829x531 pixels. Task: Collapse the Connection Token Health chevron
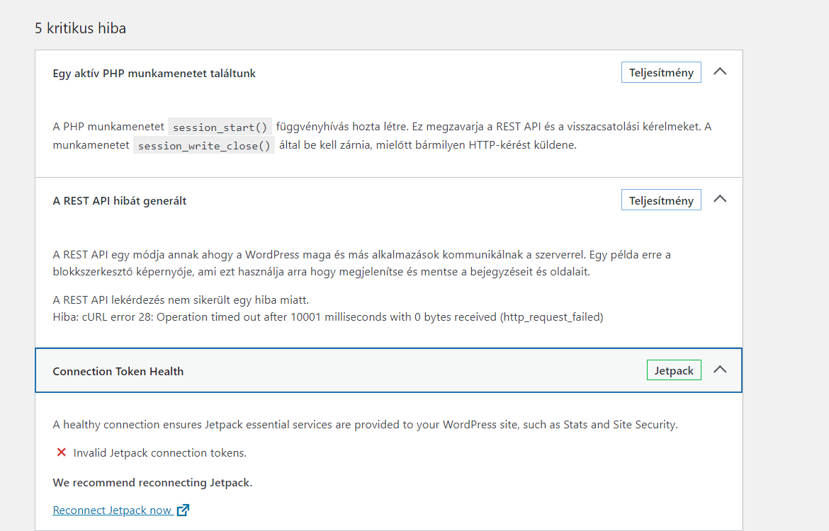[720, 370]
